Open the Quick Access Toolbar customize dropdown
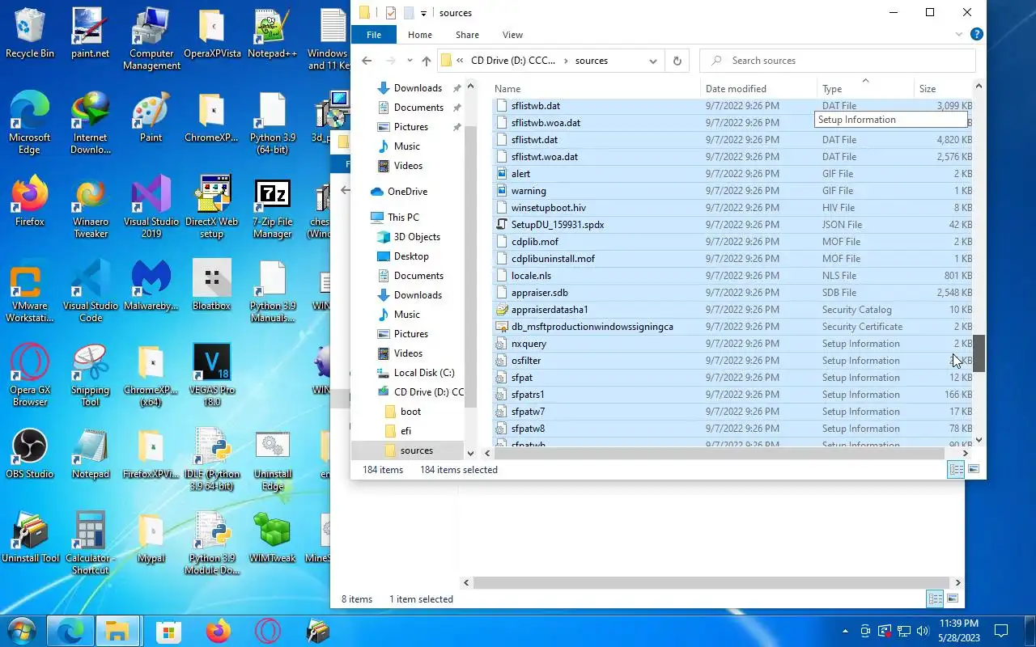 pyautogui.click(x=423, y=13)
